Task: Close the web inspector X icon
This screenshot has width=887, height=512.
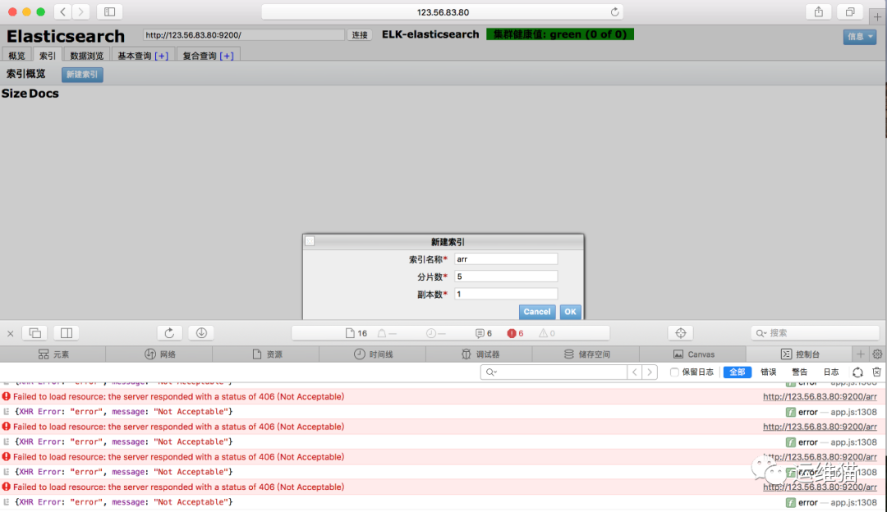Action: [10, 333]
